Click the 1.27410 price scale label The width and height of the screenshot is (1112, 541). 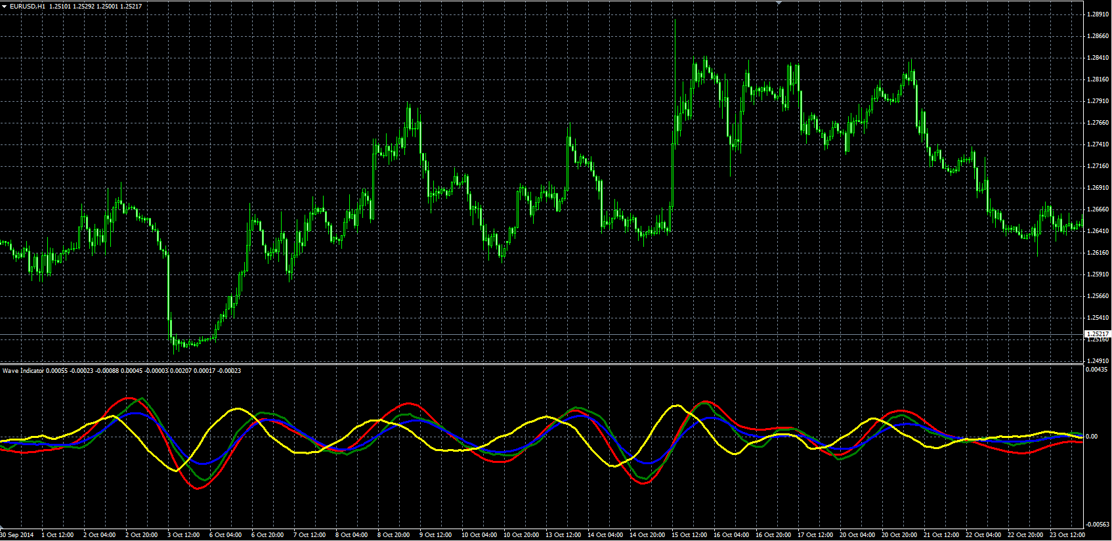point(1098,144)
